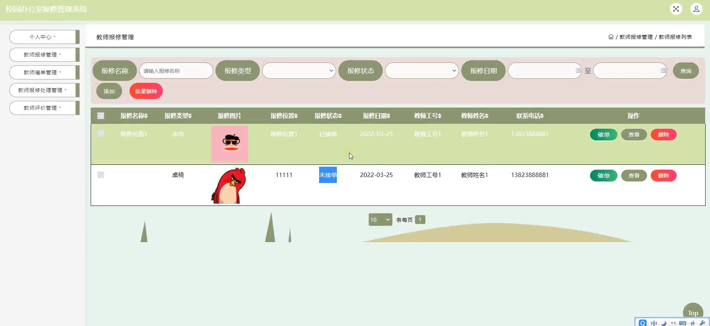Viewport: 710px width, 326px height.
Task: Expand the 教师催单管理 sidebar menu
Action: click(x=43, y=72)
